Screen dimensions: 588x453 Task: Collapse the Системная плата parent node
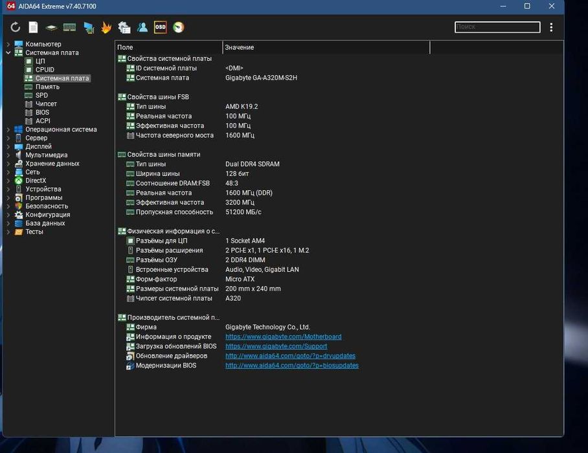[8, 53]
